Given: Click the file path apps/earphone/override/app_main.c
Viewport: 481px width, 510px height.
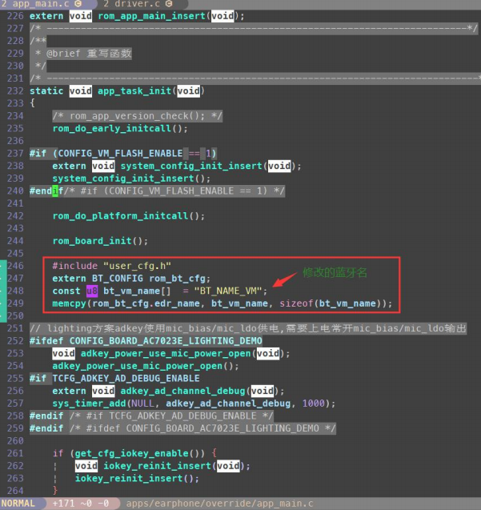Looking at the screenshot, I should (x=220, y=503).
